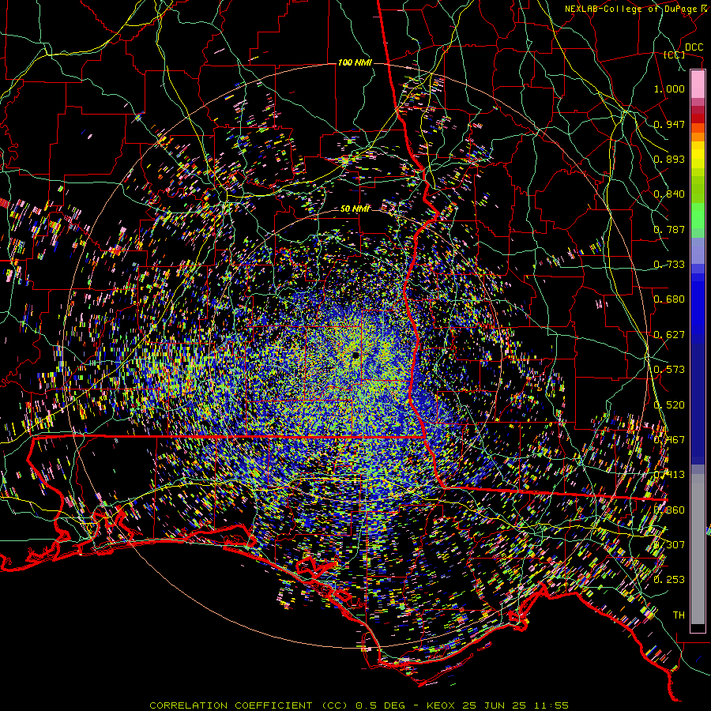Click the 0.573 scale value

coord(669,370)
